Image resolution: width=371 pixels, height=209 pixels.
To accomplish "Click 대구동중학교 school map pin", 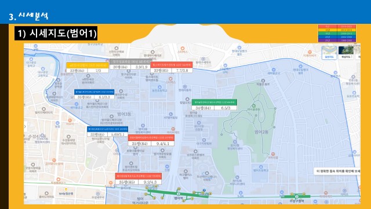I will tap(31, 59).
